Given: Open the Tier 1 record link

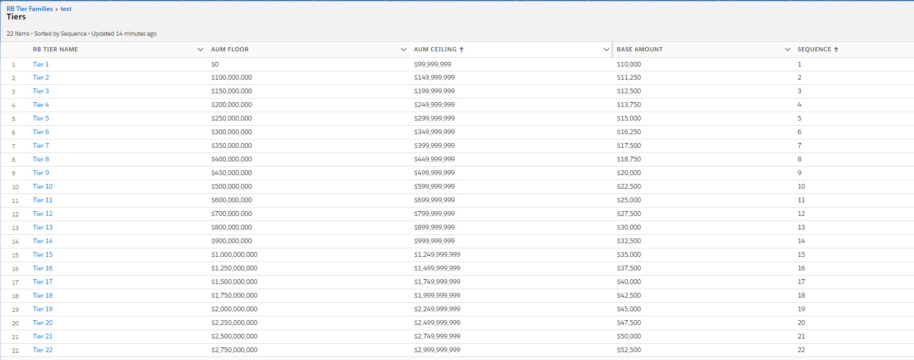Looking at the screenshot, I should 41,64.
